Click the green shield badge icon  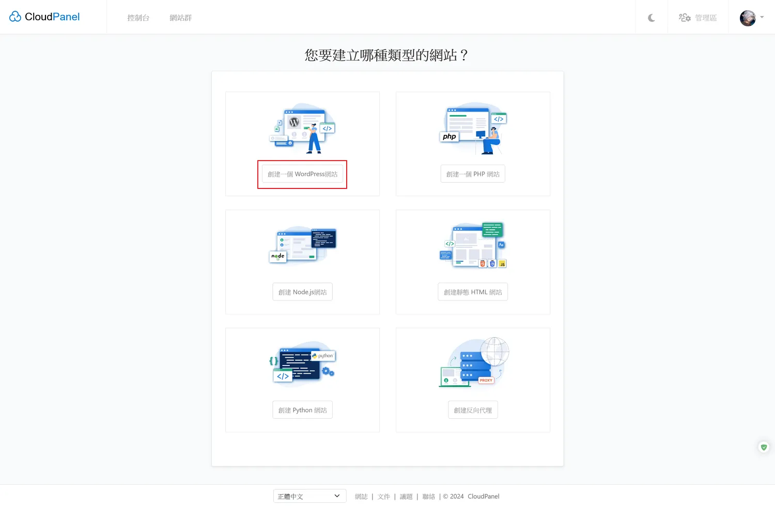tap(764, 447)
